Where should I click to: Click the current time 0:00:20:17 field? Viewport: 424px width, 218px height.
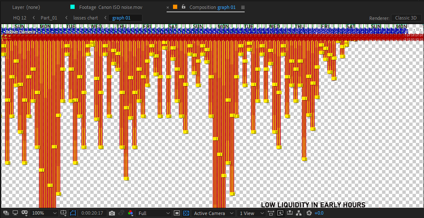point(92,213)
